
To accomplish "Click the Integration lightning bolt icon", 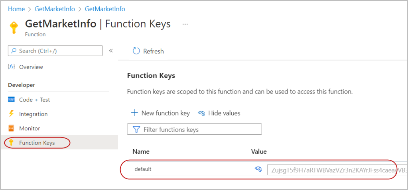I will 11,114.
